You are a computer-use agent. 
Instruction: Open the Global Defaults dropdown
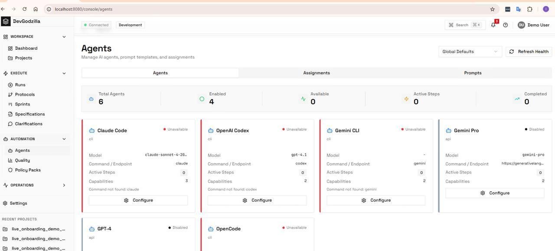pos(470,51)
